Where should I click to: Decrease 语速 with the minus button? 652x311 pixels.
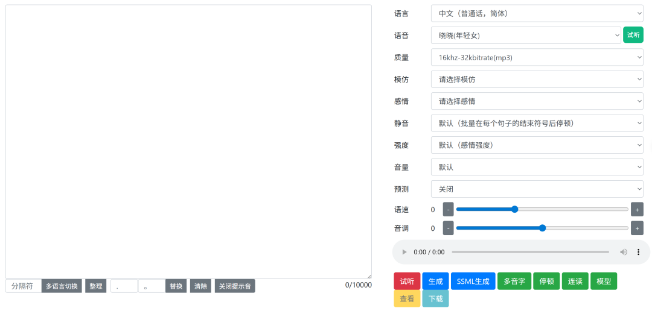(448, 209)
